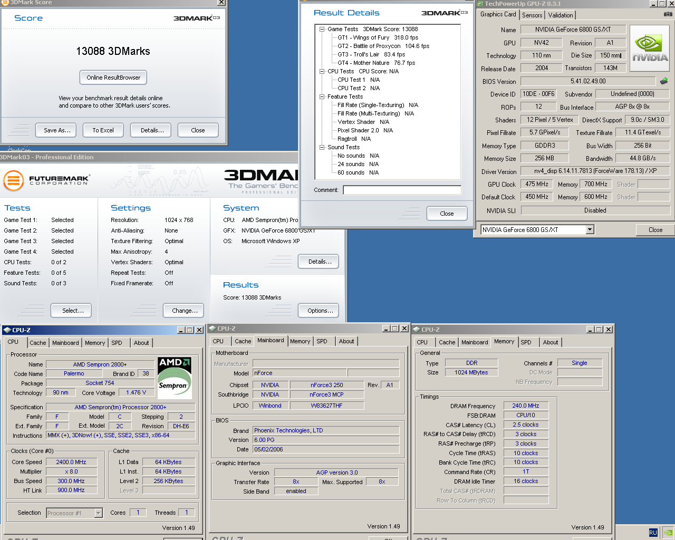Screen dimensions: 675x540
Task: Collapse the CPU Tests tree node
Action: (322, 71)
